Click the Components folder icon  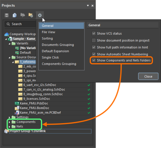(13, 122)
